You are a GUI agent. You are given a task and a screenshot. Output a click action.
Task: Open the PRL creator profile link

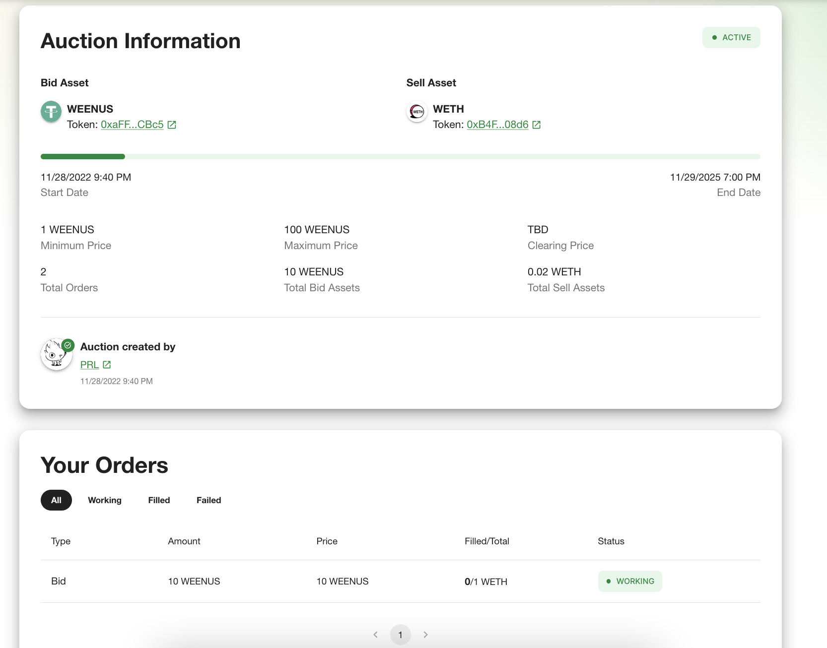coord(89,365)
